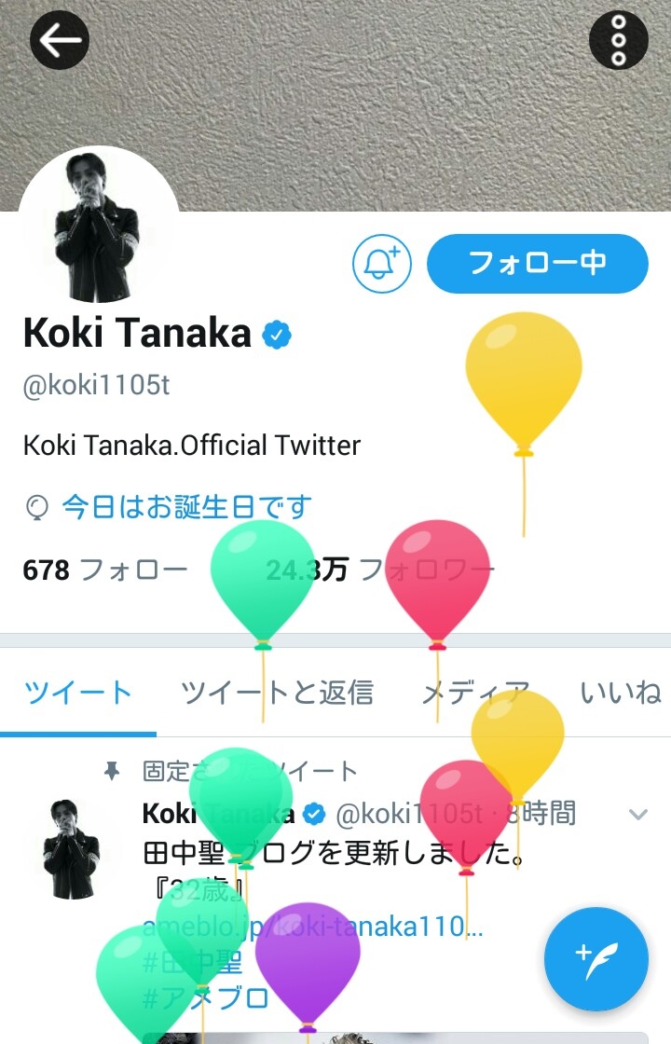
Task: View the 24.3万 フォロワー followers list
Action: 380,570
